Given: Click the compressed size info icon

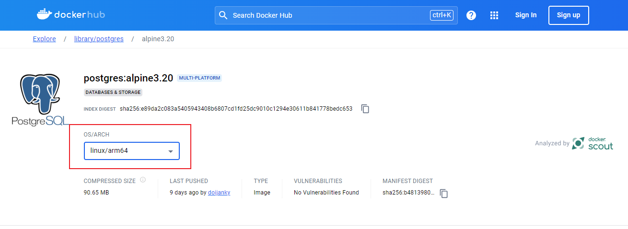Looking at the screenshot, I should [142, 180].
